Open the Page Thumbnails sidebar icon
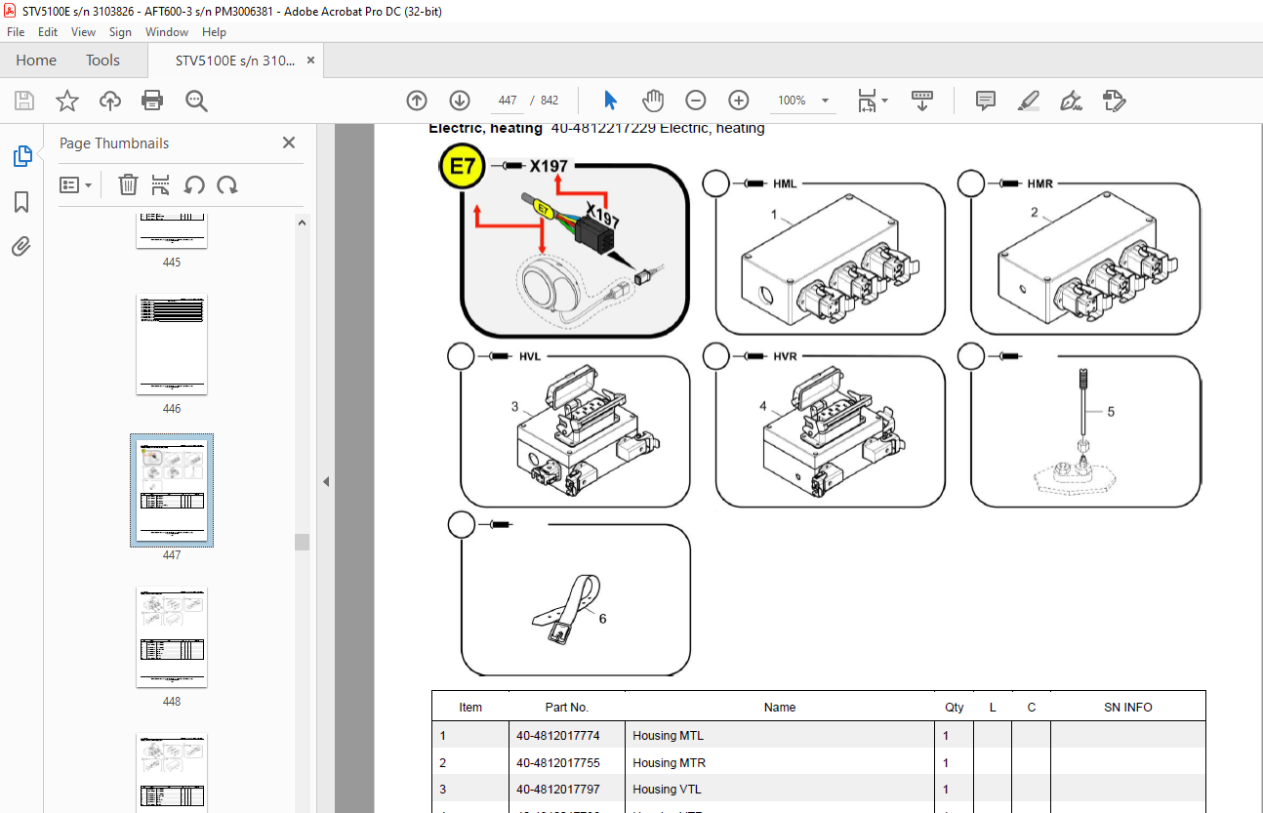The width and height of the screenshot is (1263, 813). 21,156
